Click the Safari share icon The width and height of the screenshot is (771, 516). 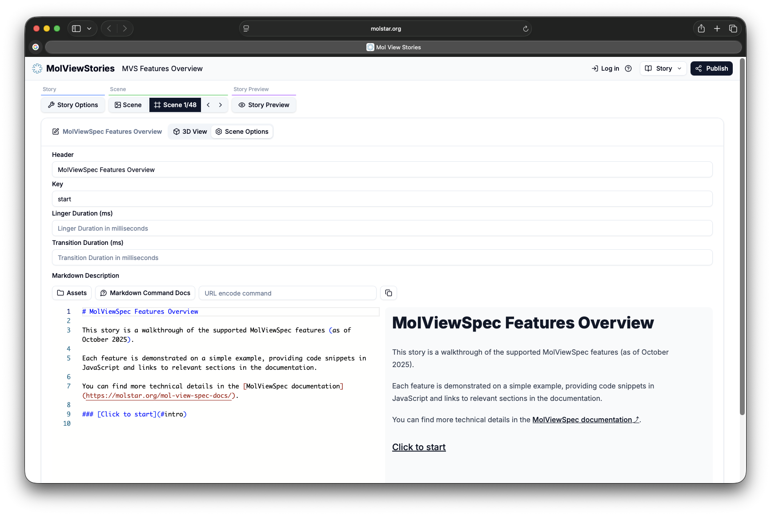pos(701,29)
